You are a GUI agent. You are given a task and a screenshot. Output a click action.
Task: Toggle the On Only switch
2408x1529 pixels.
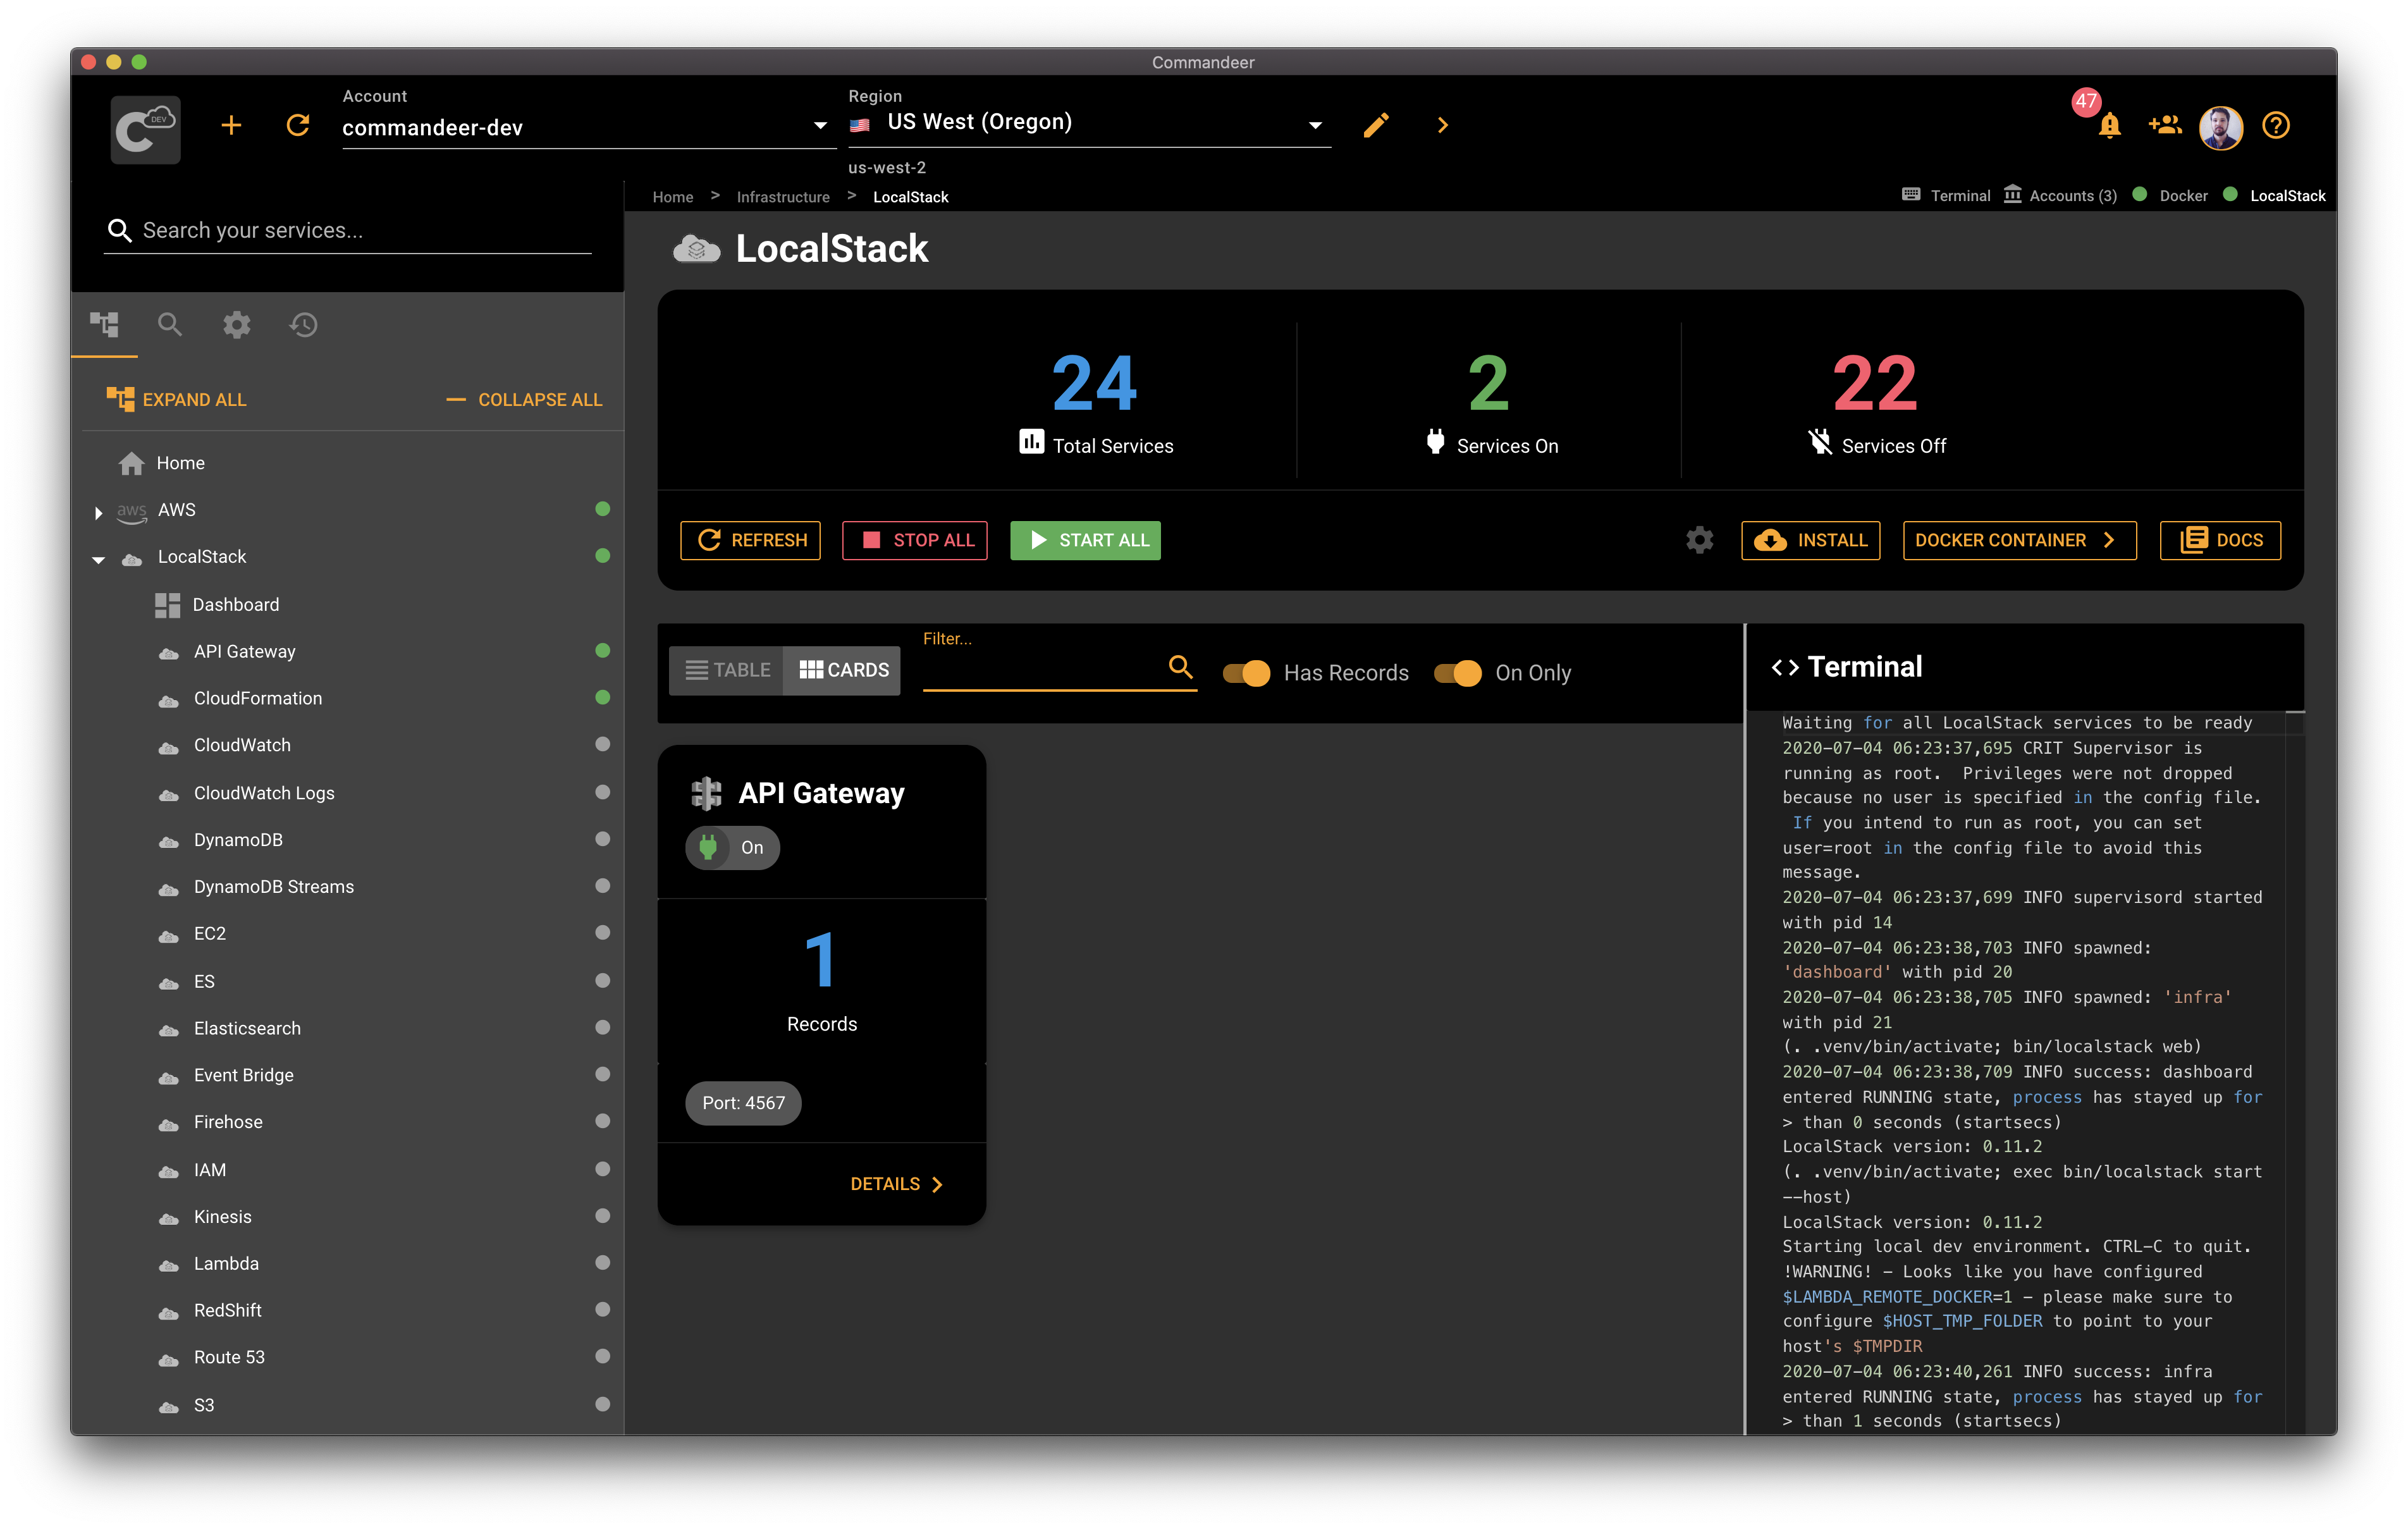click(x=1458, y=673)
